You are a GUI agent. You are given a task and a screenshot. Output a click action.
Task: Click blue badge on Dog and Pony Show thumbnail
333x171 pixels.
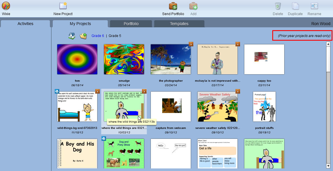(104, 139)
